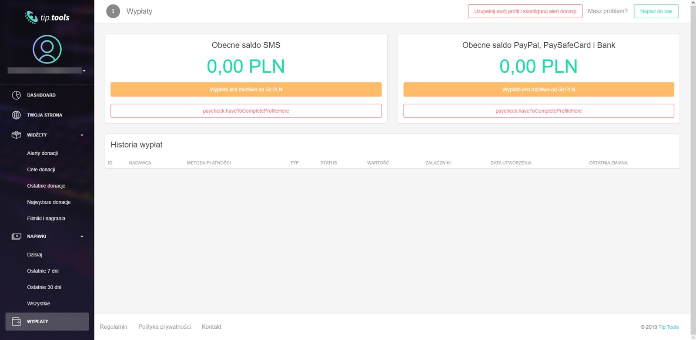The height and width of the screenshot is (340, 696).
Task: Click the Widżety box icon
Action: tap(17, 135)
